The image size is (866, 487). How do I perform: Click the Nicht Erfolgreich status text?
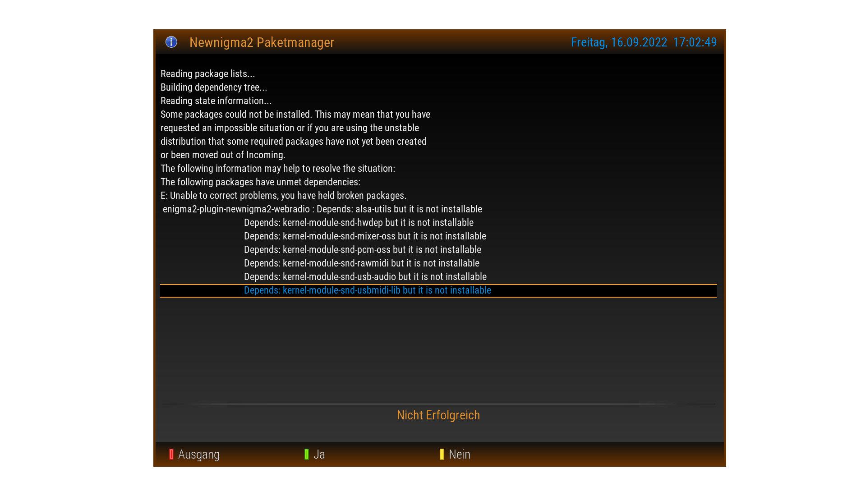438,415
